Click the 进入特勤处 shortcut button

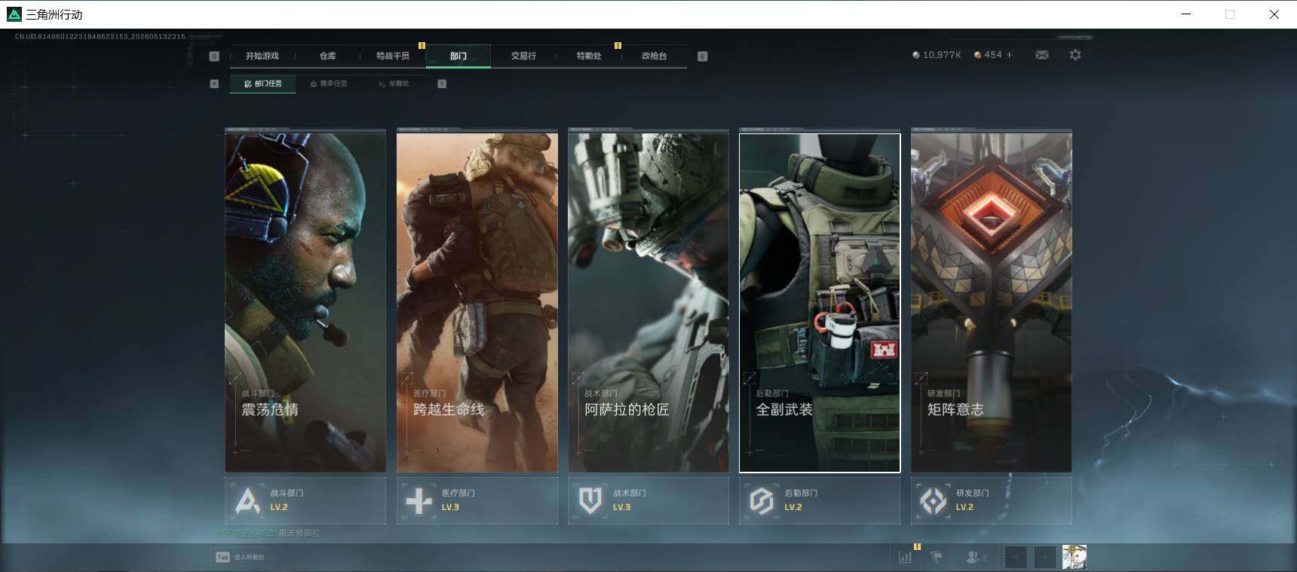tap(241, 557)
